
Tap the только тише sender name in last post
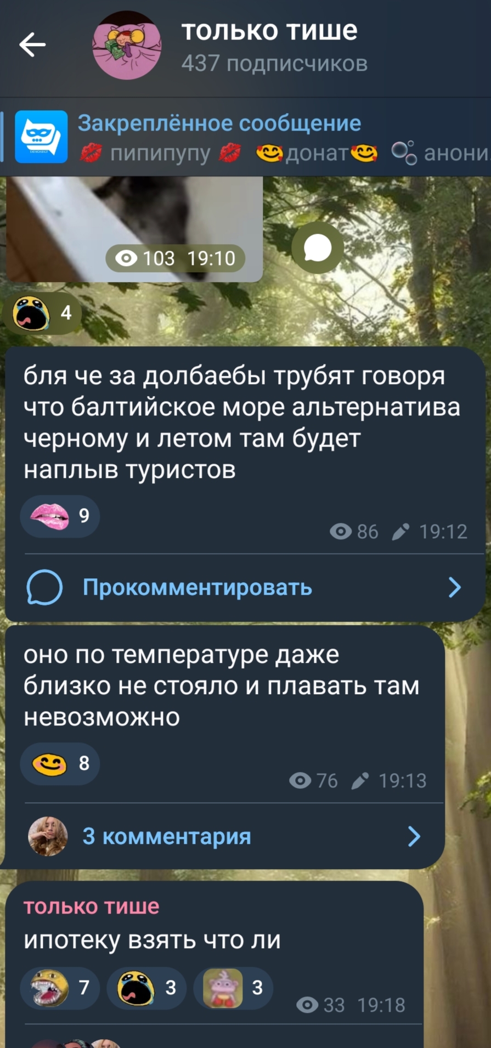(92, 906)
